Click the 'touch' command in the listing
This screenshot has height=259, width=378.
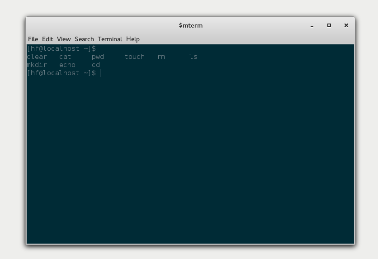pyautogui.click(x=134, y=57)
